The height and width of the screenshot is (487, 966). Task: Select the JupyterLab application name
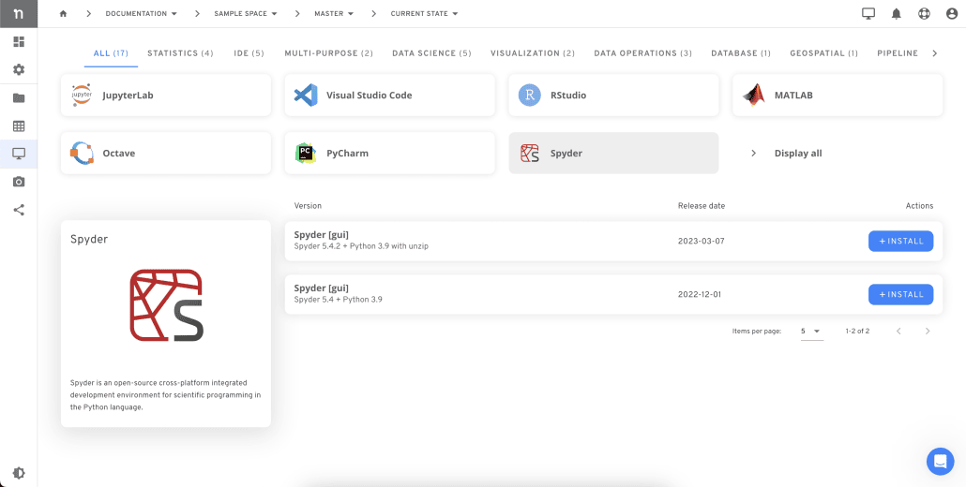[128, 96]
